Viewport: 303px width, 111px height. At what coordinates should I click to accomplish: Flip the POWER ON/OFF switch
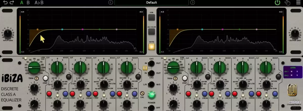click(152, 108)
